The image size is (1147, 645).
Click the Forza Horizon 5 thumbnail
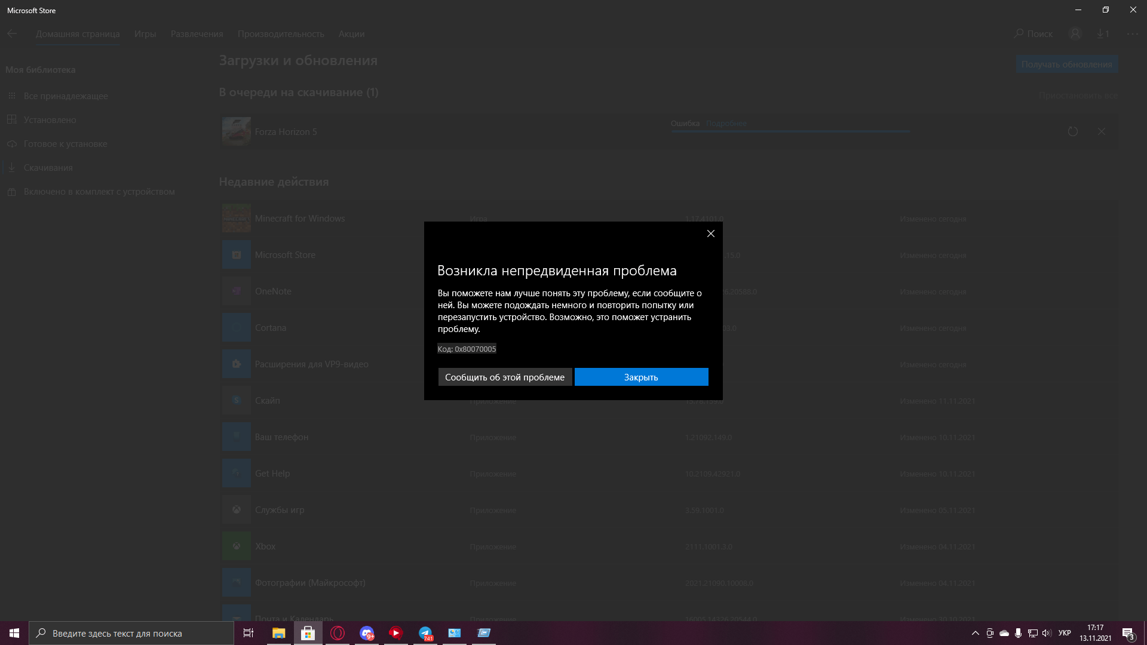tap(237, 131)
